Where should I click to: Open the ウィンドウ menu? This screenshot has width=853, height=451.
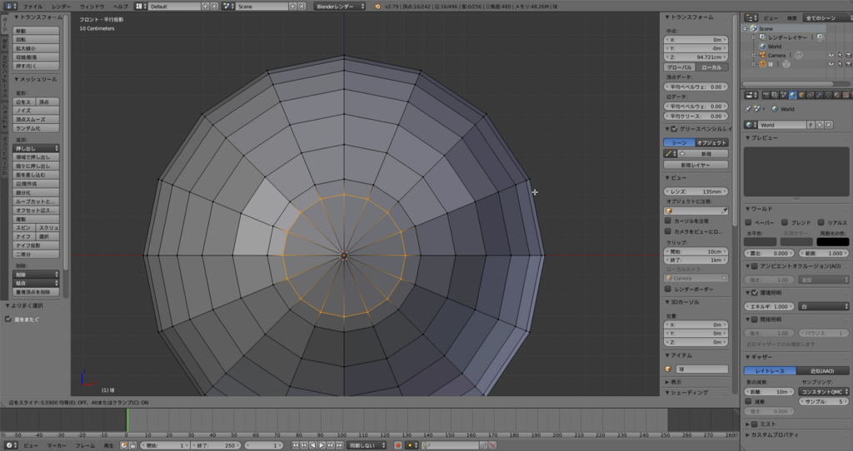(92, 6)
